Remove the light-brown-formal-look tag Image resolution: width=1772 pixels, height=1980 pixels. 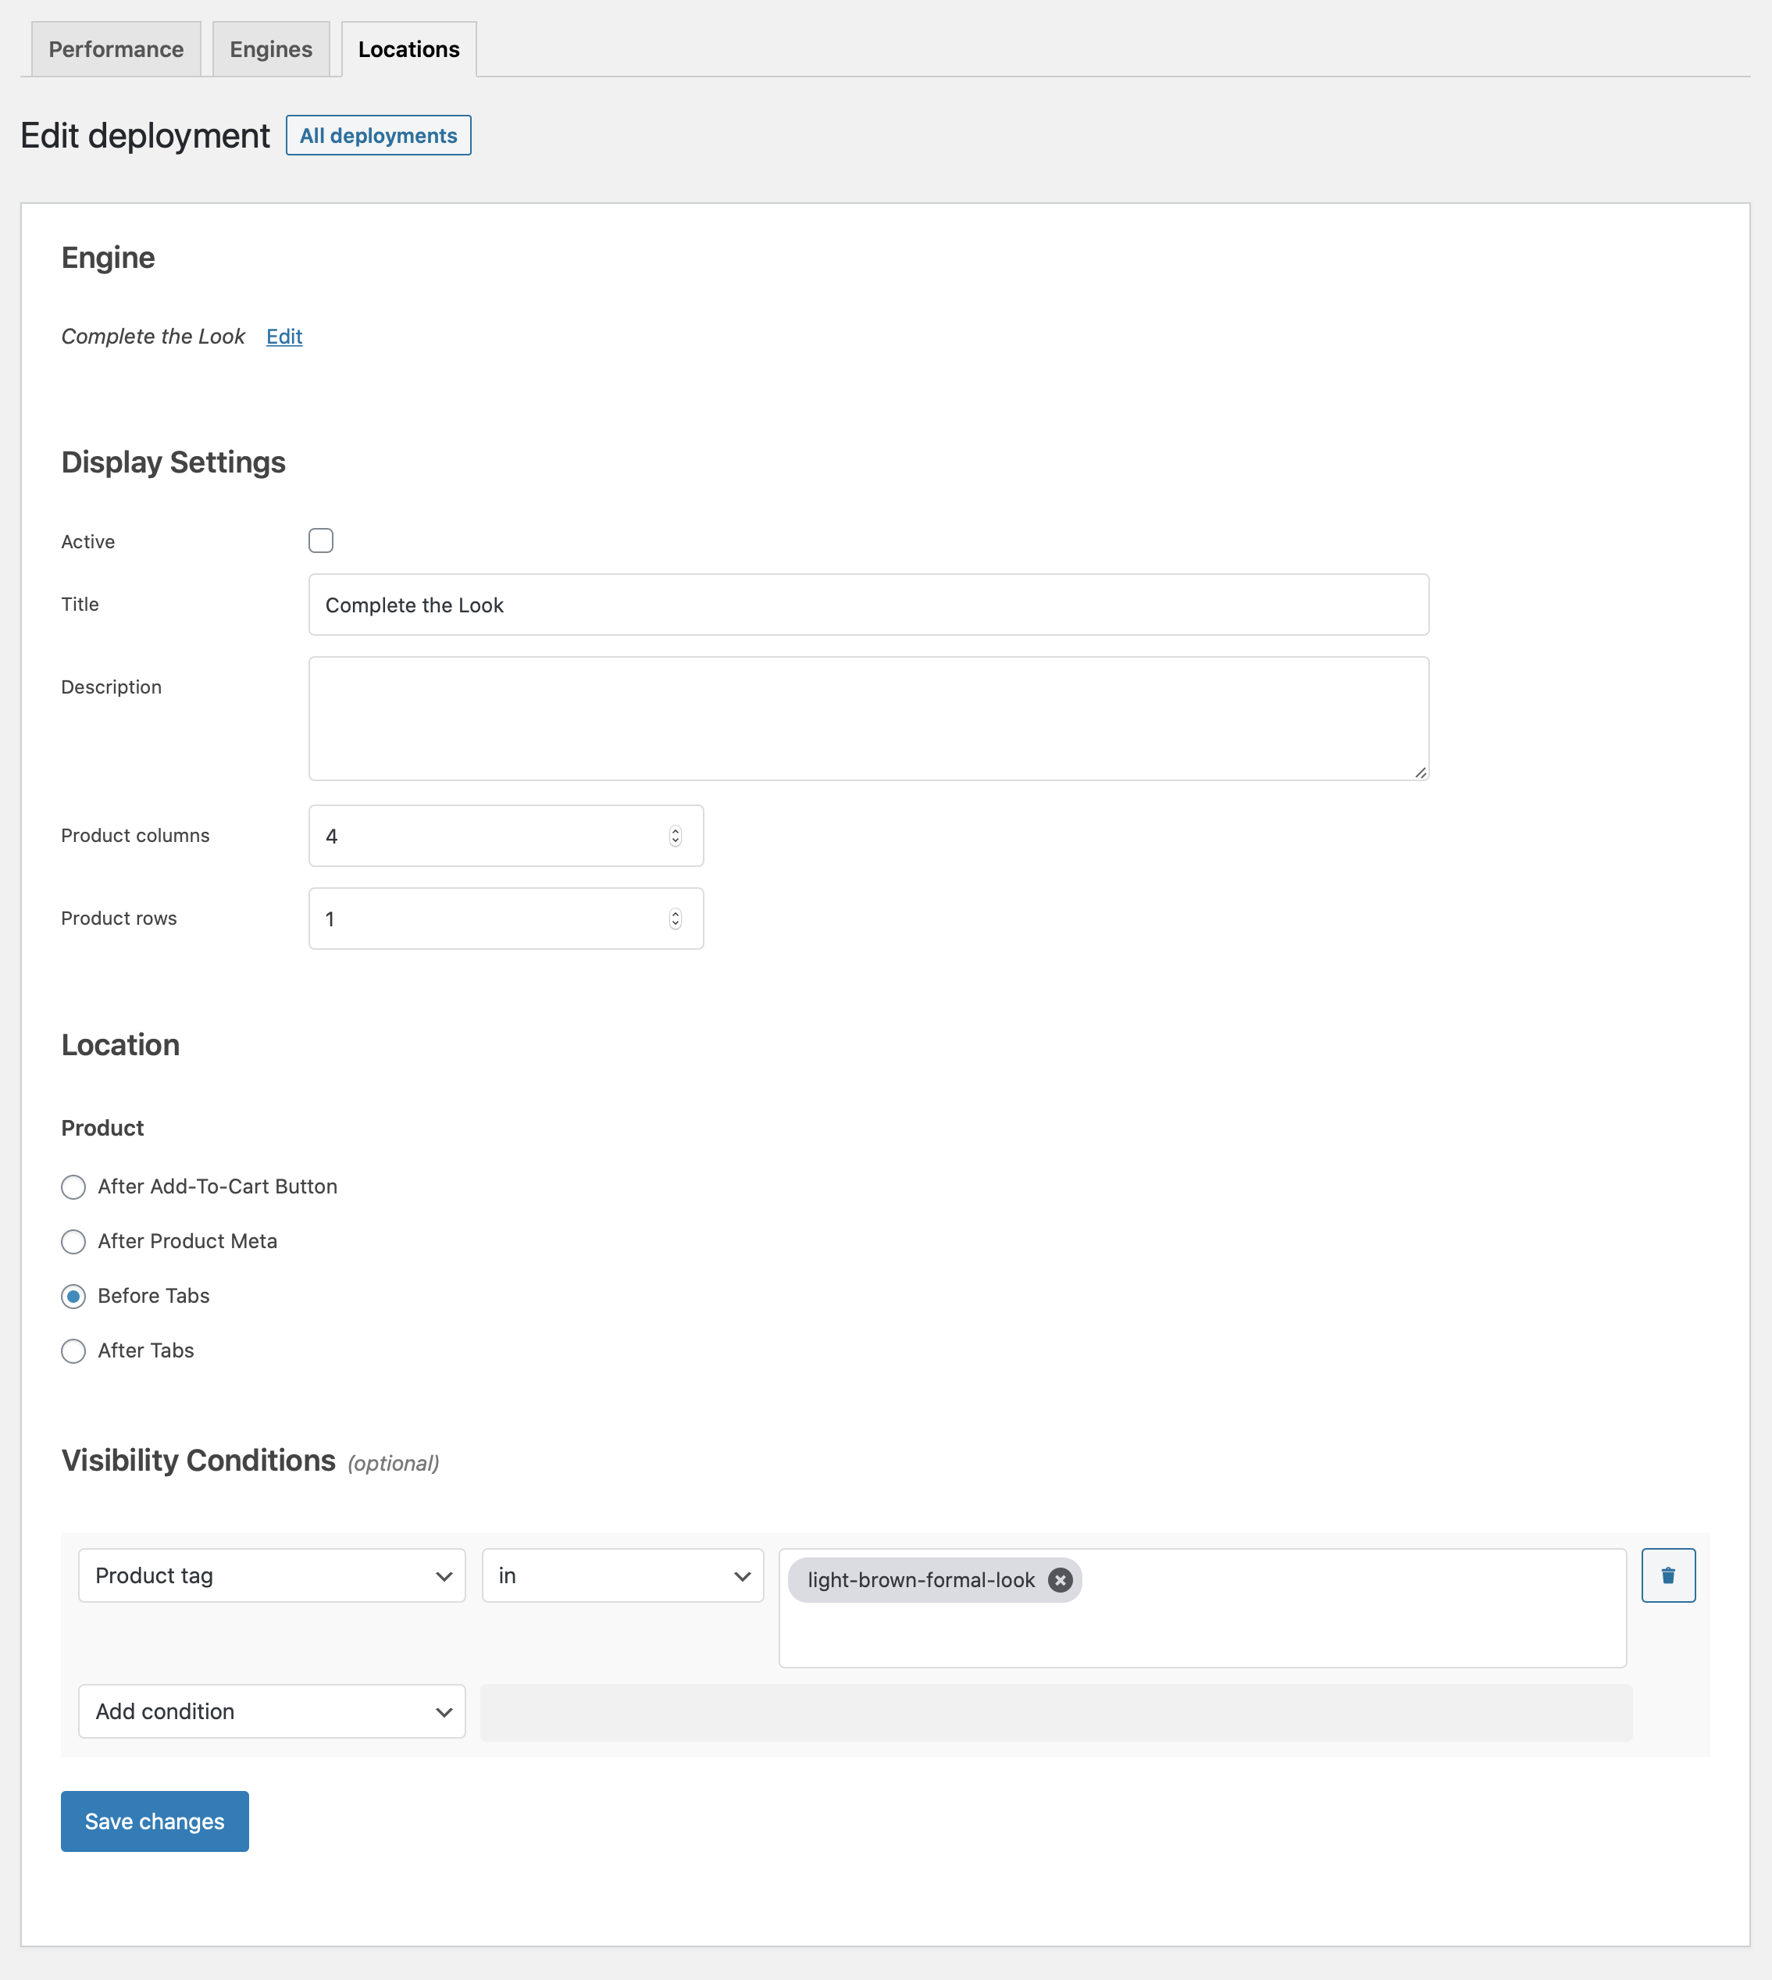pyautogui.click(x=1059, y=1580)
